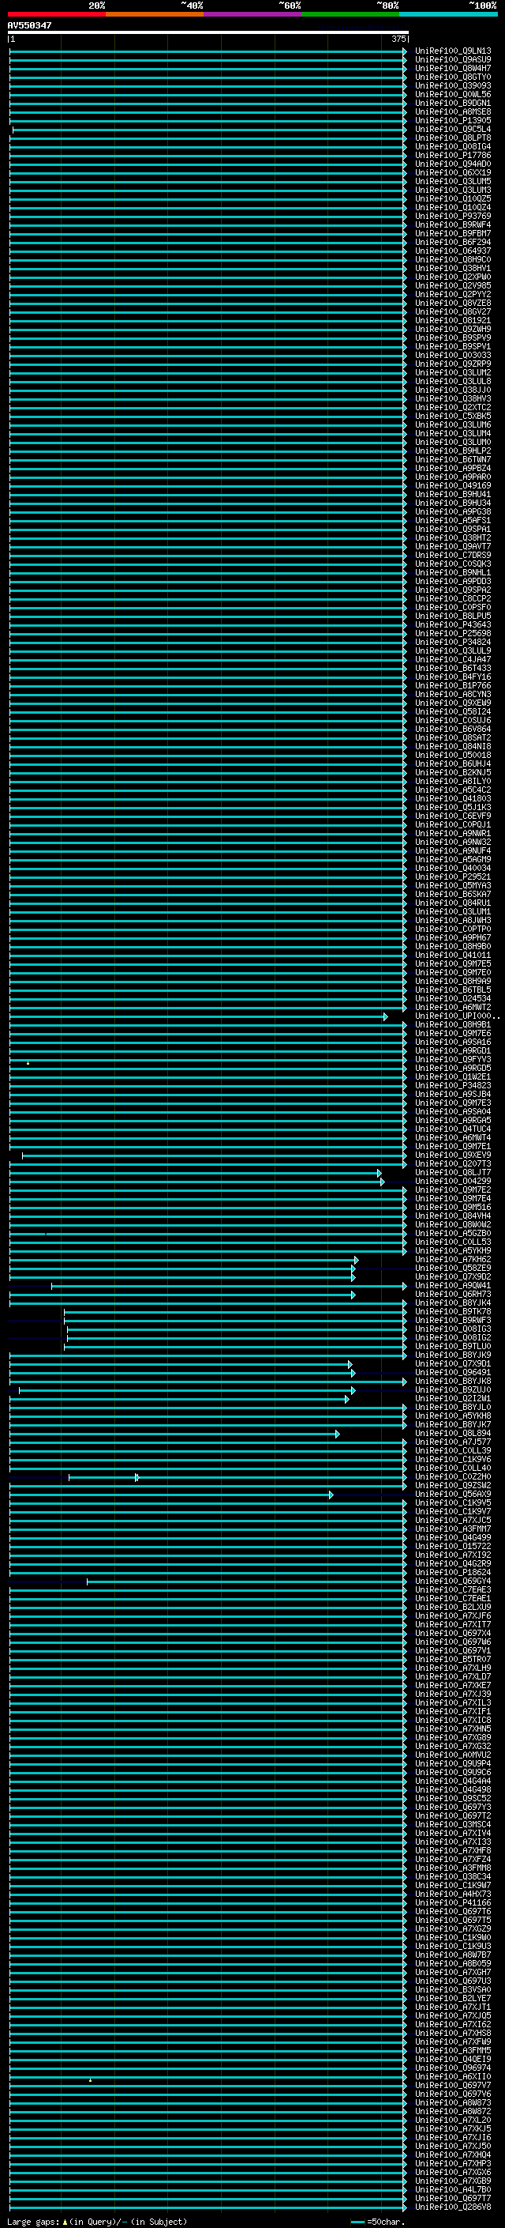The width and height of the screenshot is (505, 2228).
Task: Click the alignment arrowhead of UniRef100_Q56AX9 hit
Action: 331,1495
